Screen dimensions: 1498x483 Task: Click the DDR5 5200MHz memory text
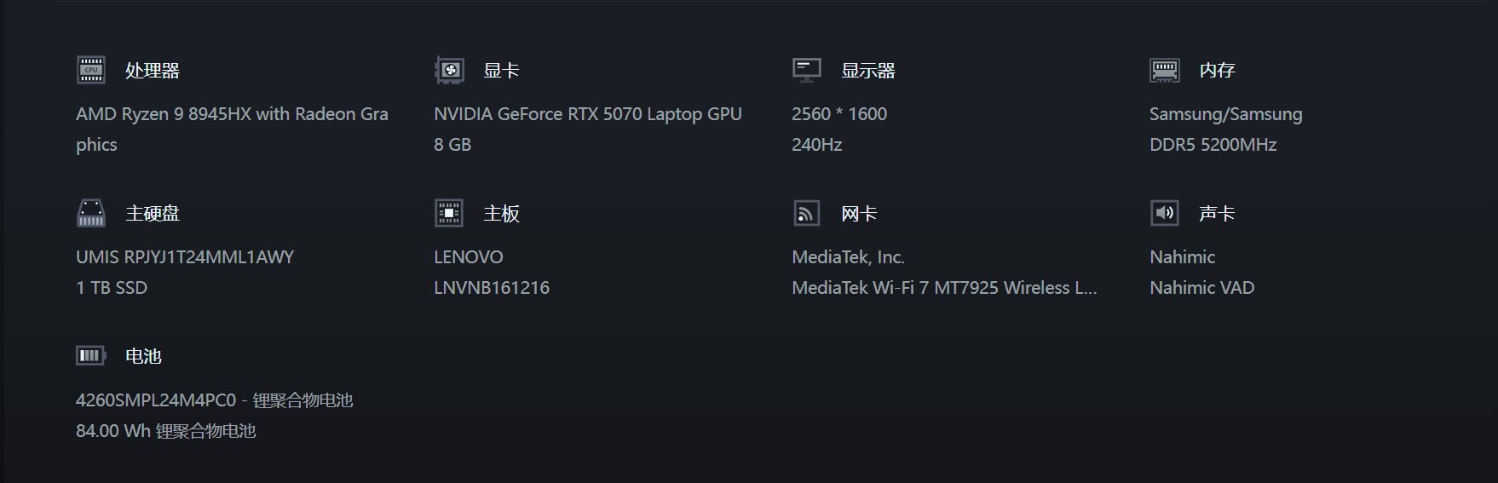1213,145
